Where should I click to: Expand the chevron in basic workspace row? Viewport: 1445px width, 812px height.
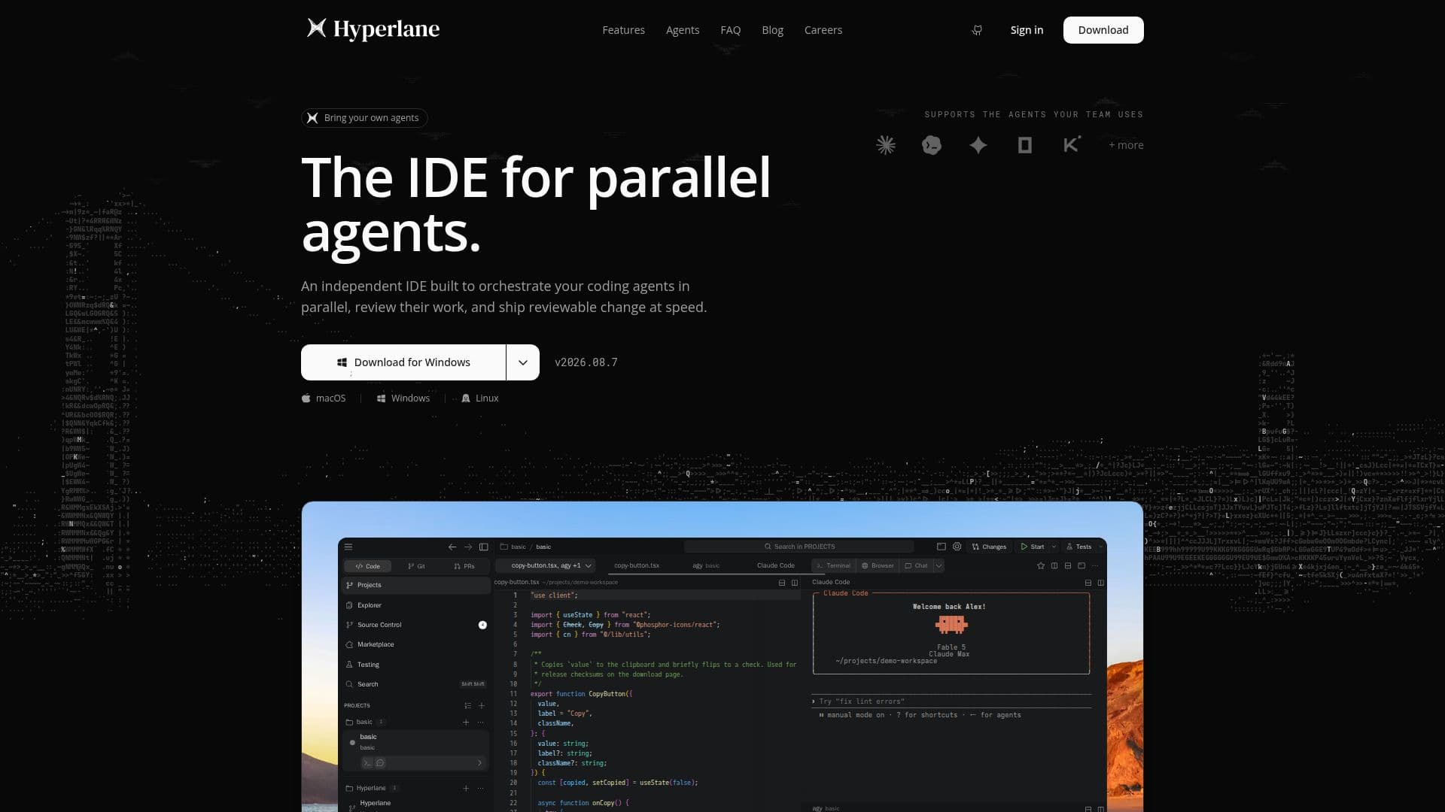pyautogui.click(x=479, y=762)
